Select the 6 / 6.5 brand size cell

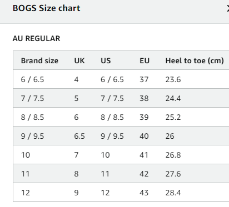point(32,79)
